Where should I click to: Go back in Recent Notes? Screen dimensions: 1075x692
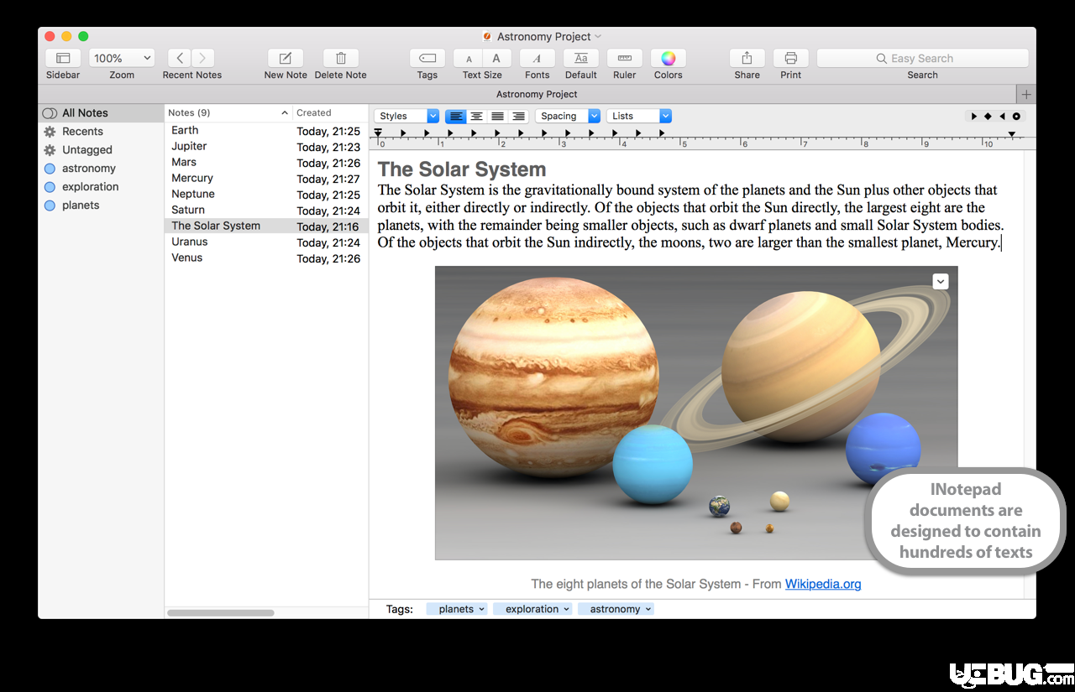tap(180, 58)
